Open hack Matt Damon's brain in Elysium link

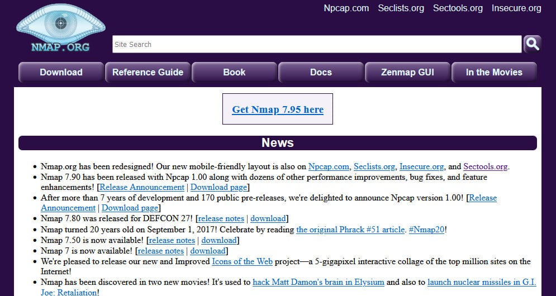point(319,283)
